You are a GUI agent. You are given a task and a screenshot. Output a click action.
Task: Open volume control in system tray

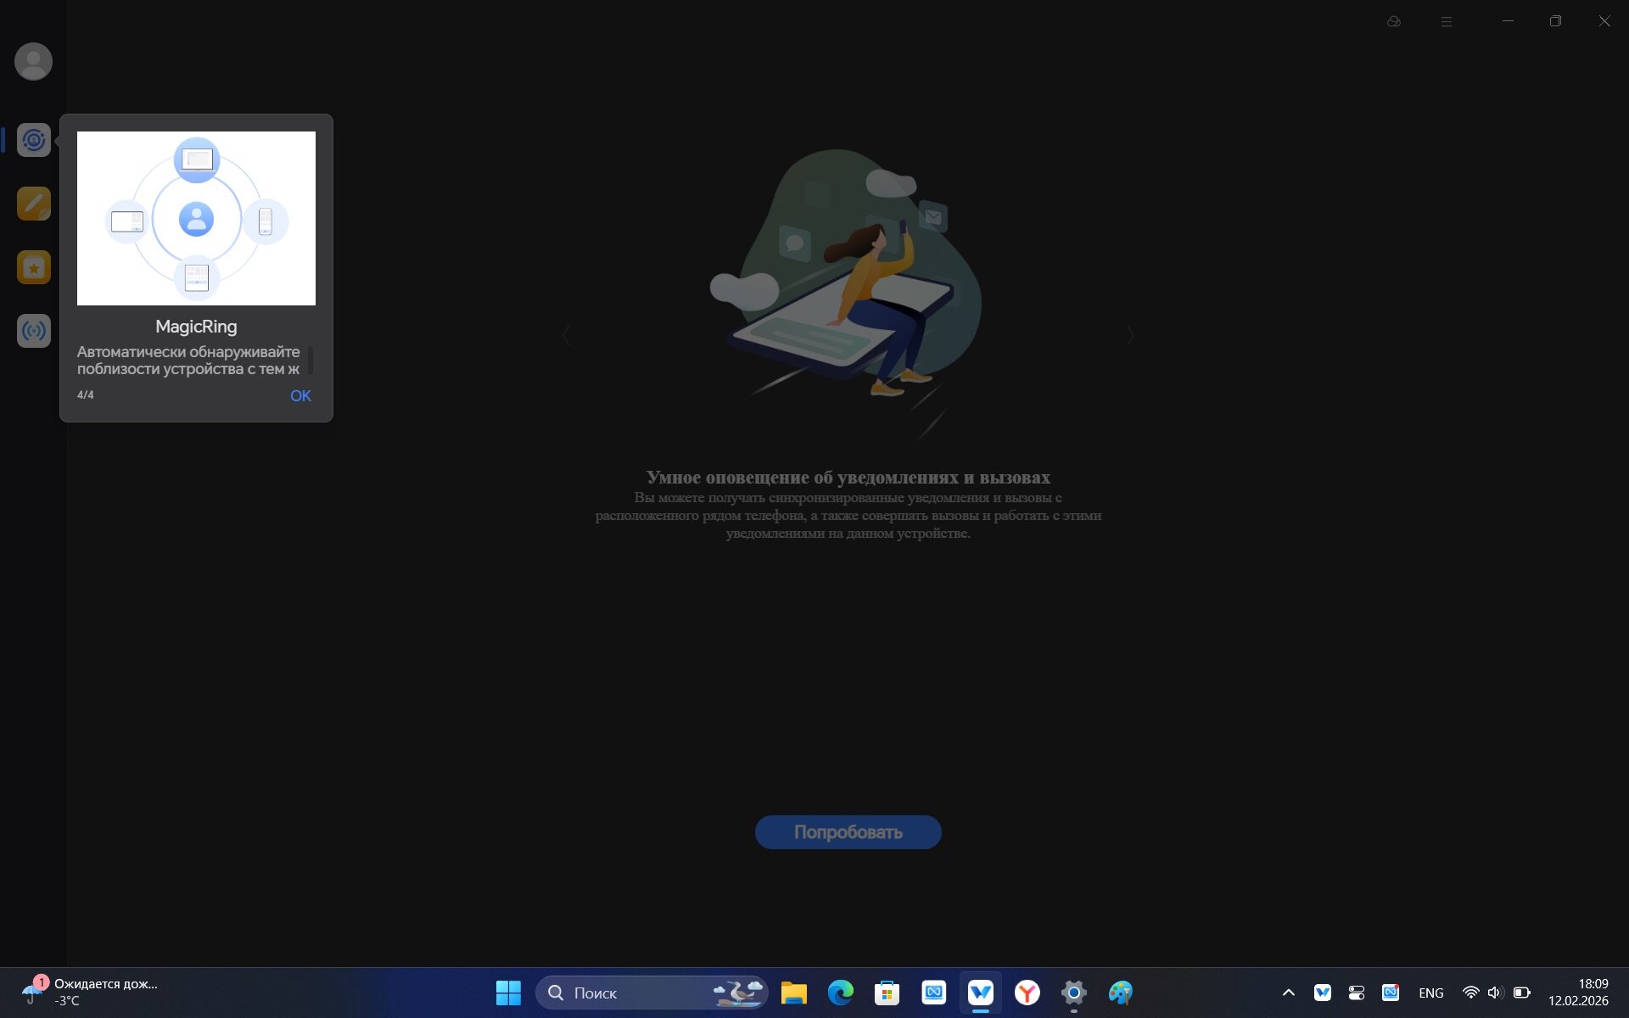pos(1495,993)
